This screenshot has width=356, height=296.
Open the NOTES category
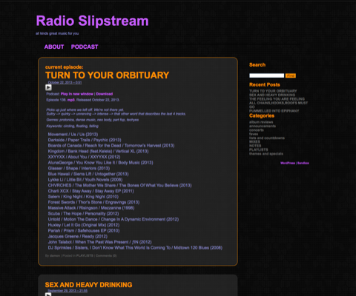[255, 146]
